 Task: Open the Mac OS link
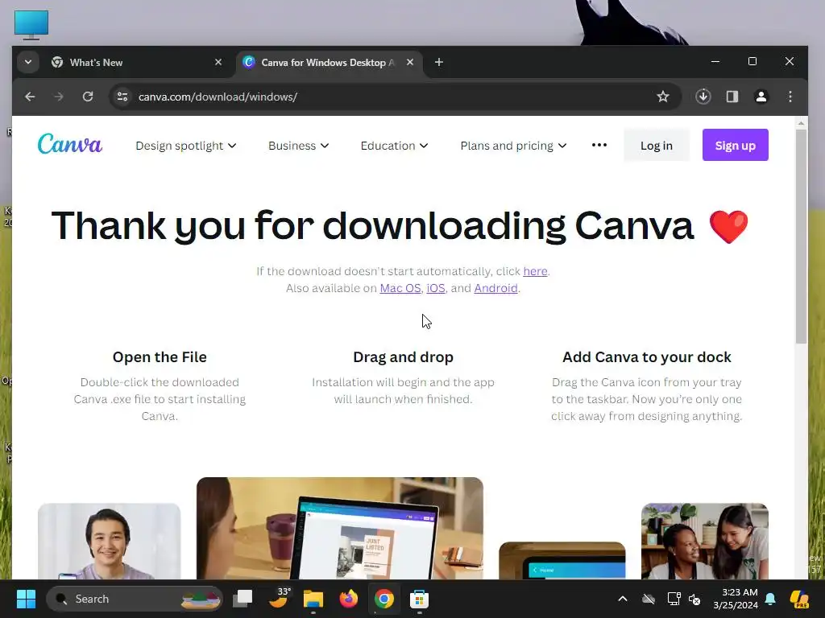coord(400,288)
